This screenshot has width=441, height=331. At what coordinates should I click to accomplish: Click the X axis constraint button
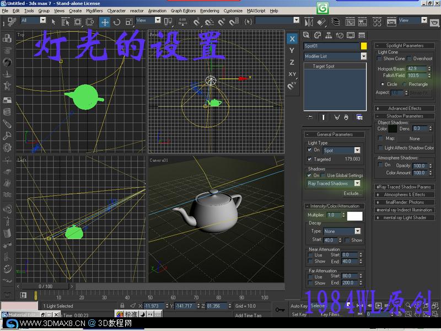(292, 39)
